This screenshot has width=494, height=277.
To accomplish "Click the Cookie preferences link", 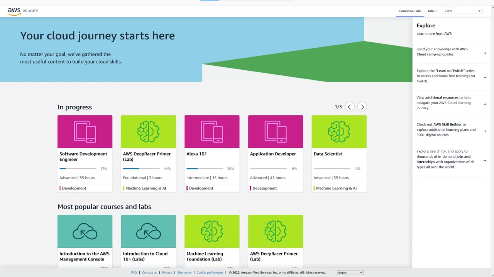I will click(x=210, y=272).
